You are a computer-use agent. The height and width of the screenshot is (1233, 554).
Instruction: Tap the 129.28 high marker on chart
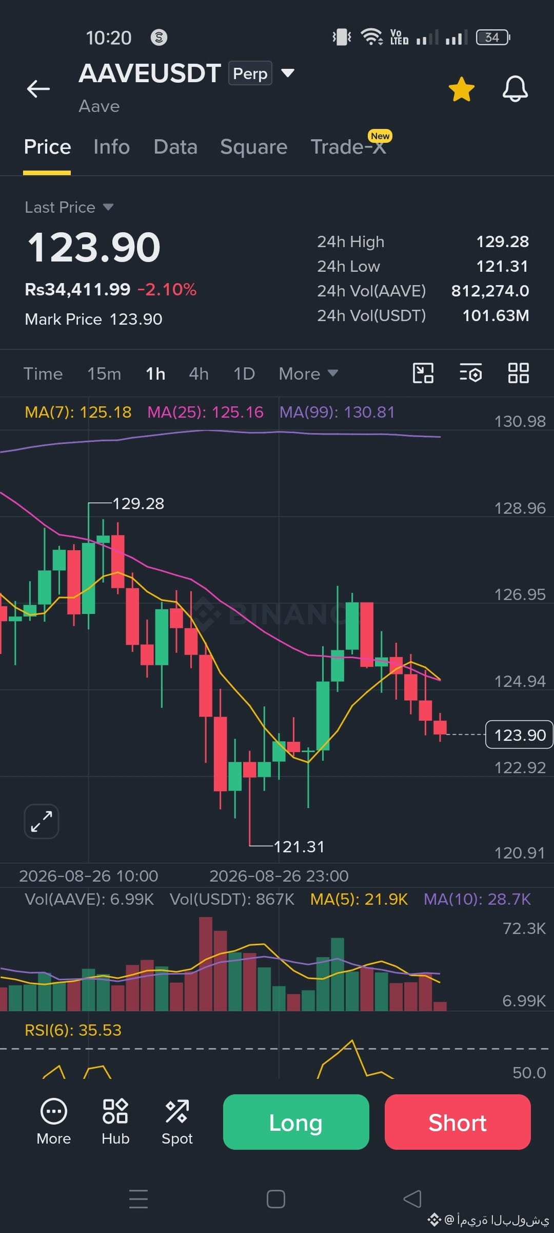(x=138, y=503)
